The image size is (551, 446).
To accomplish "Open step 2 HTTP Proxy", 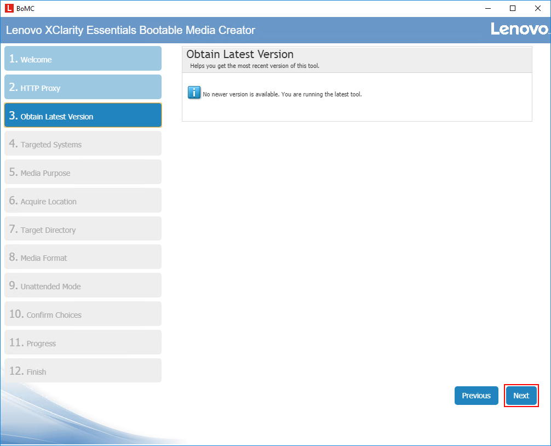I will coord(83,87).
